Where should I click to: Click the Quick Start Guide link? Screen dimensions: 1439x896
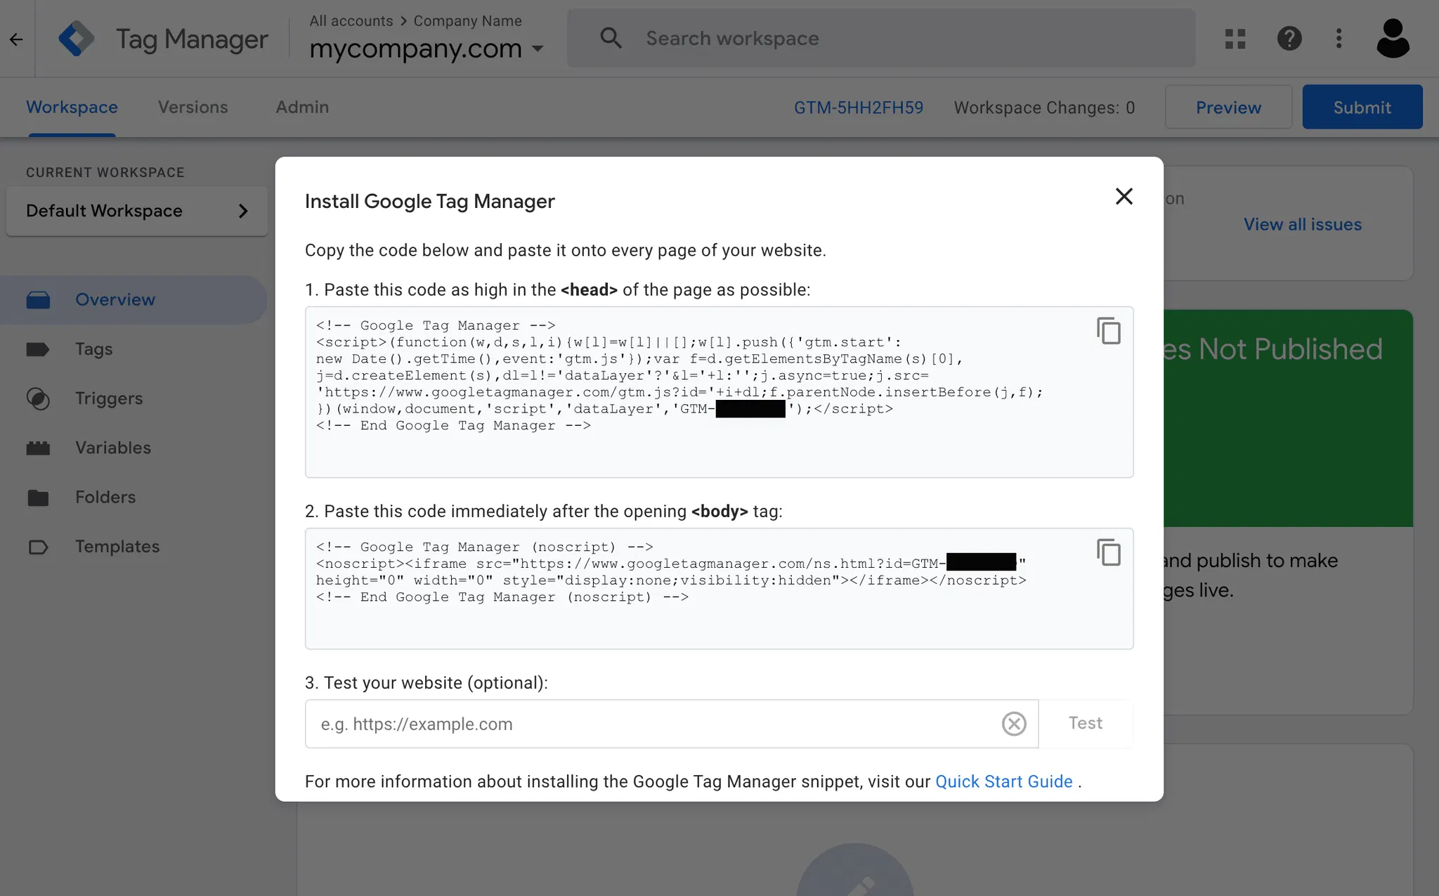(1003, 781)
